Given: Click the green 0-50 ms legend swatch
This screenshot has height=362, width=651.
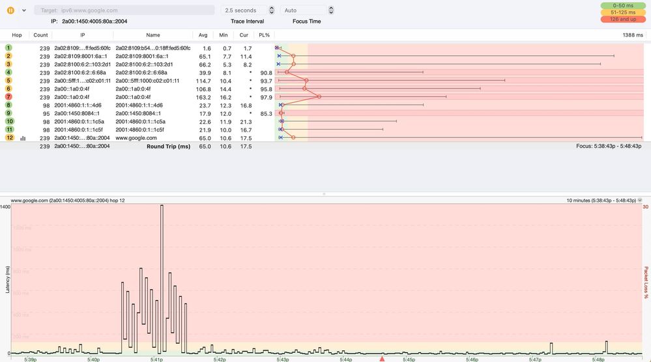Looking at the screenshot, I should point(623,5).
